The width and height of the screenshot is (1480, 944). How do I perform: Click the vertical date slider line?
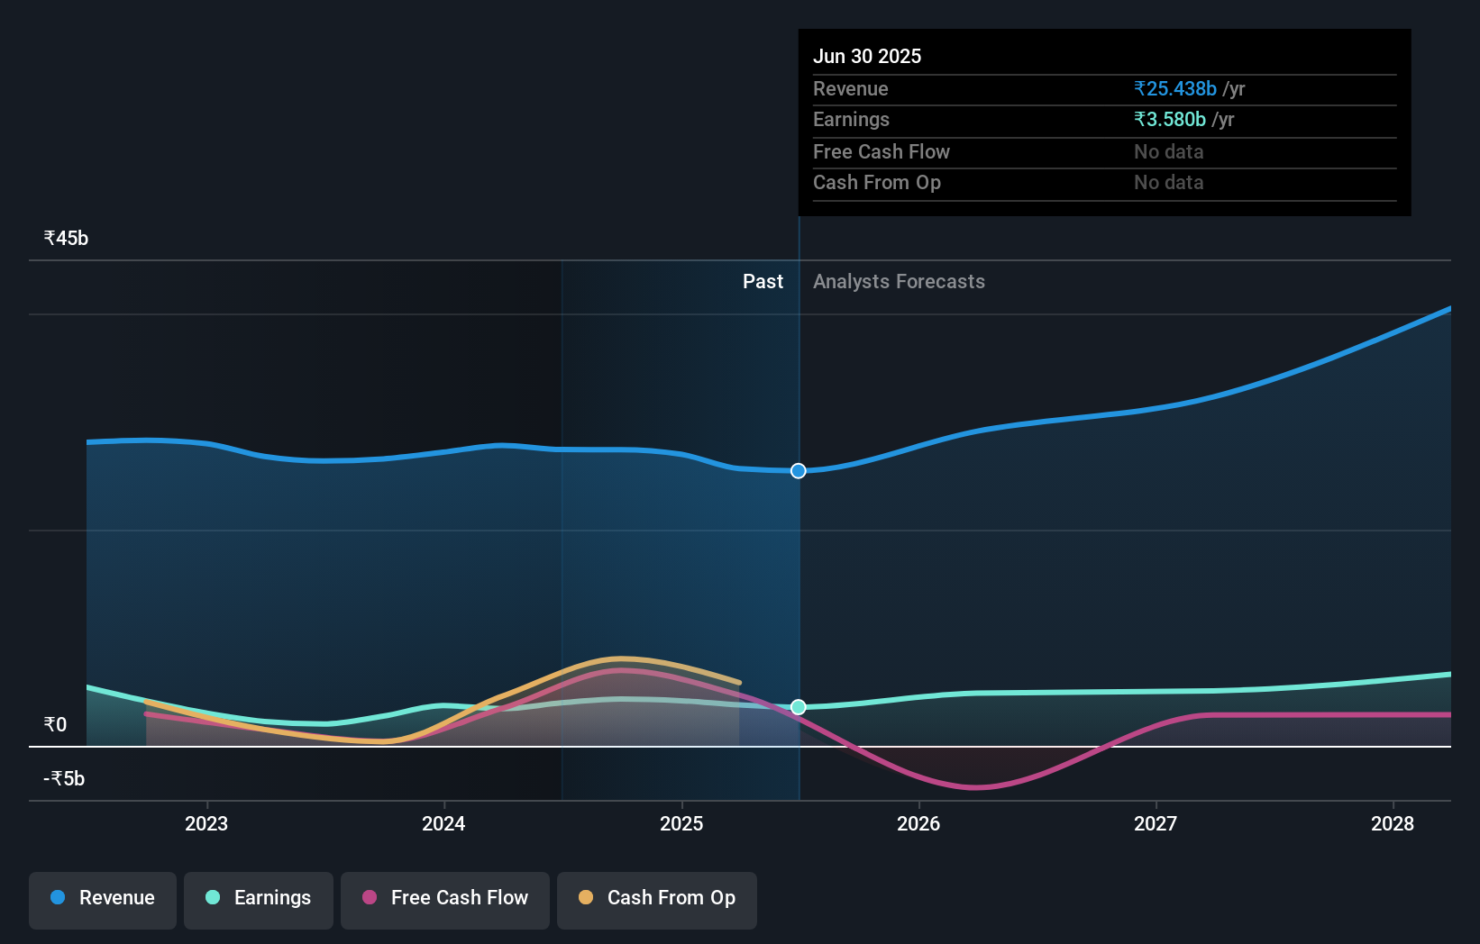point(798,585)
